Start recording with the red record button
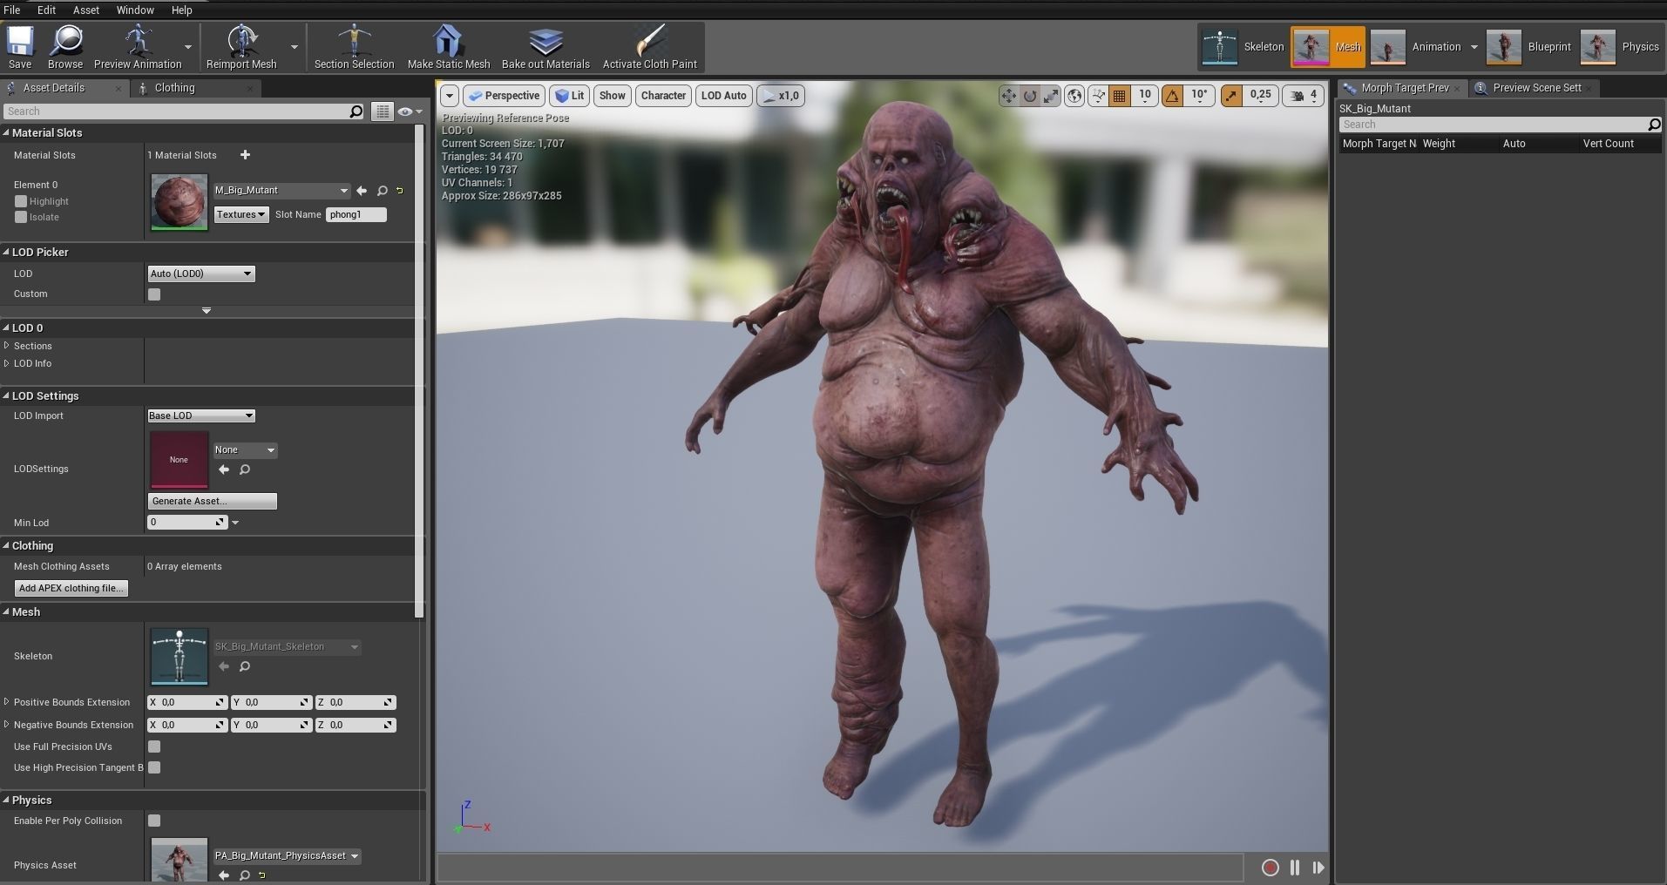 click(x=1271, y=868)
